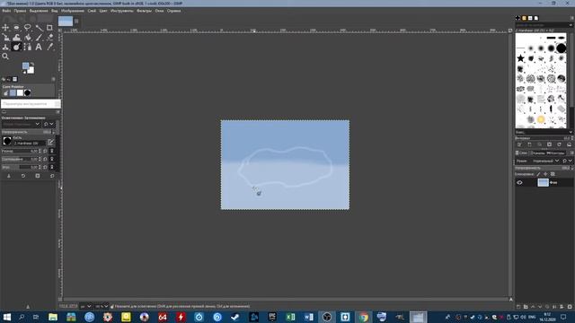Create new layer icon at panel bottom

tap(518, 307)
